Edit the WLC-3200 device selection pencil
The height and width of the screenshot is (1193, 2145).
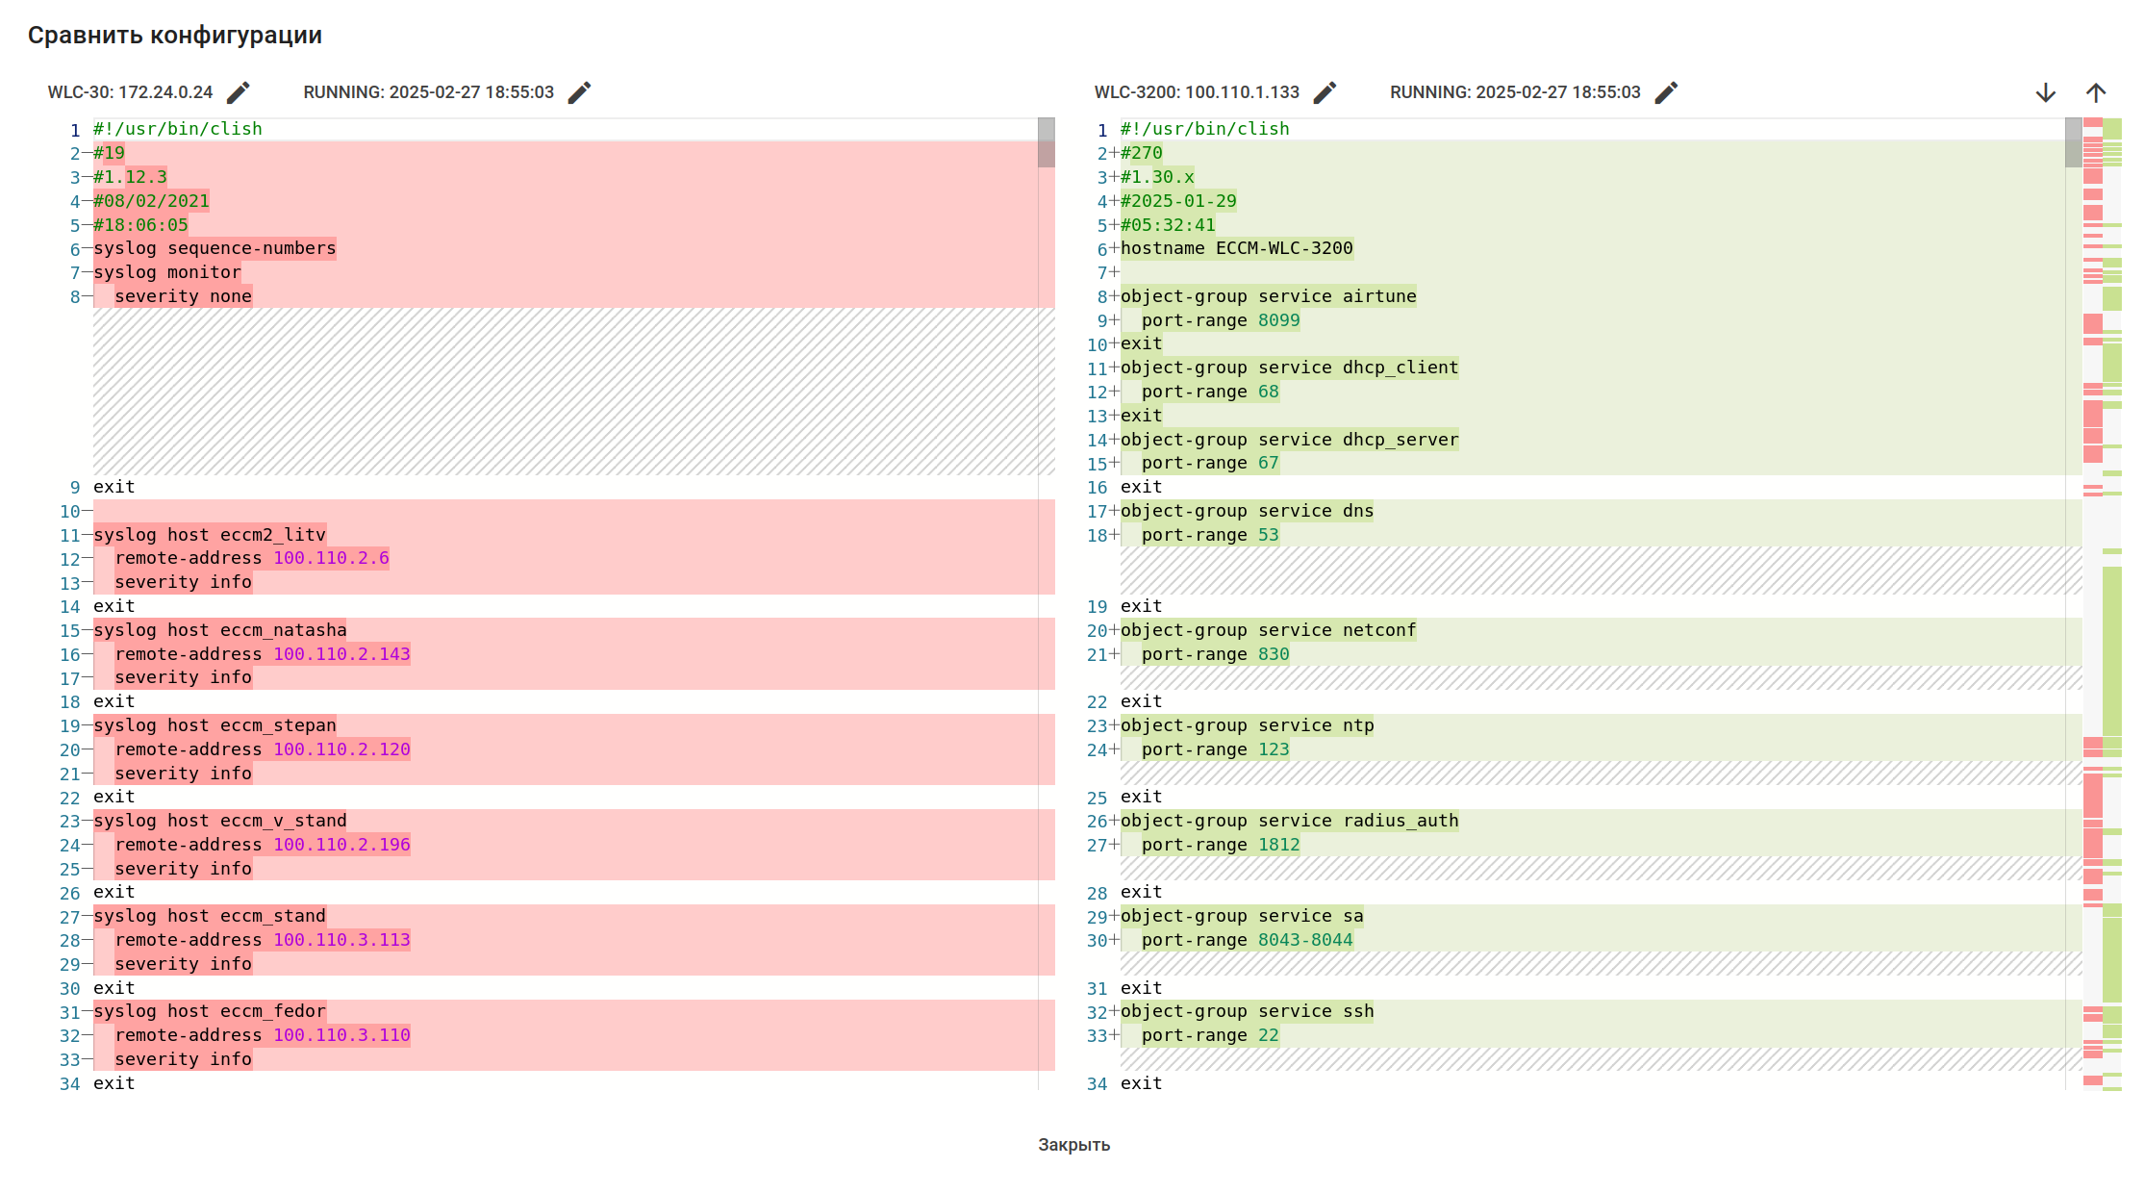1325,92
